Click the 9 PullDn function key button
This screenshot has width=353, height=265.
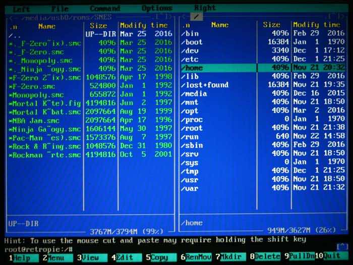(x=300, y=256)
